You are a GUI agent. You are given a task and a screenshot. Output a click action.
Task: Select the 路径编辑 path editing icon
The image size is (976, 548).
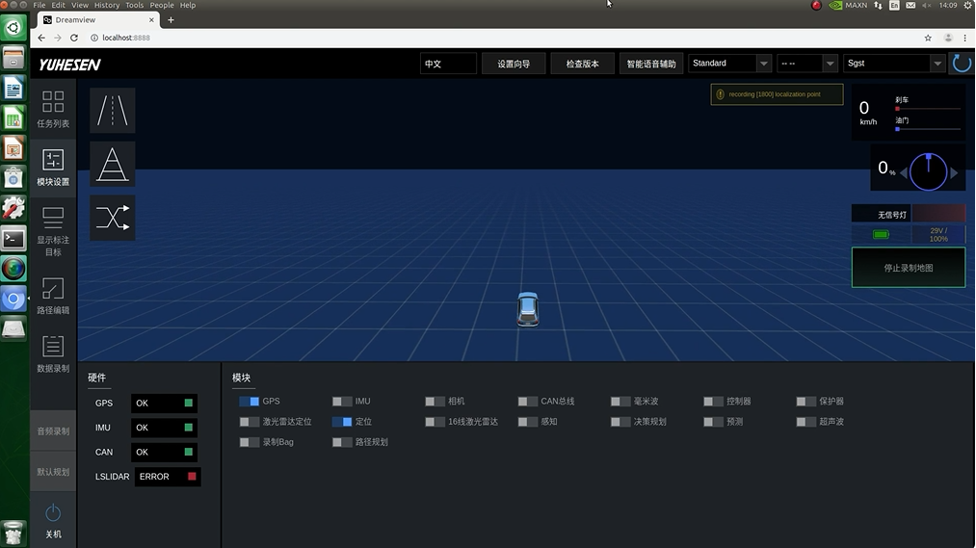click(x=53, y=296)
